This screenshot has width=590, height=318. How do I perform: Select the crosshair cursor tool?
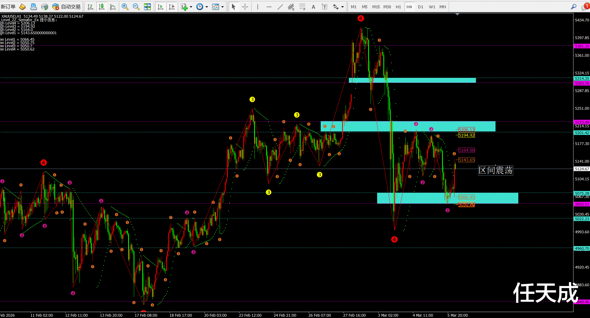click(245, 7)
